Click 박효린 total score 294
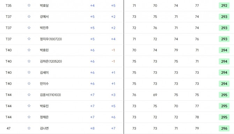Viewport: 234px width, 134px height. pos(224,50)
